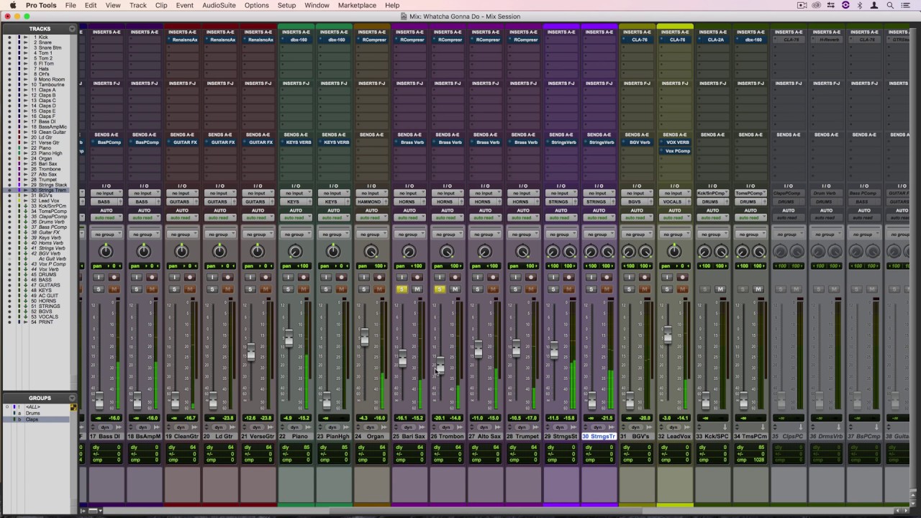This screenshot has height=518, width=921.
Task: Mute the Bari Sax track
Action: [x=417, y=289]
